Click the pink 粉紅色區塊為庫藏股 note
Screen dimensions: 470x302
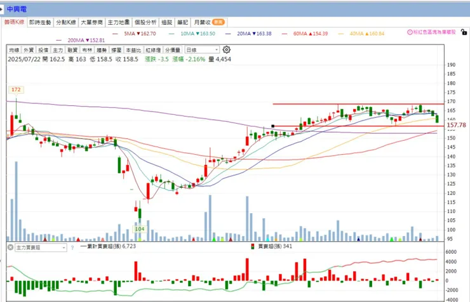(x=434, y=32)
